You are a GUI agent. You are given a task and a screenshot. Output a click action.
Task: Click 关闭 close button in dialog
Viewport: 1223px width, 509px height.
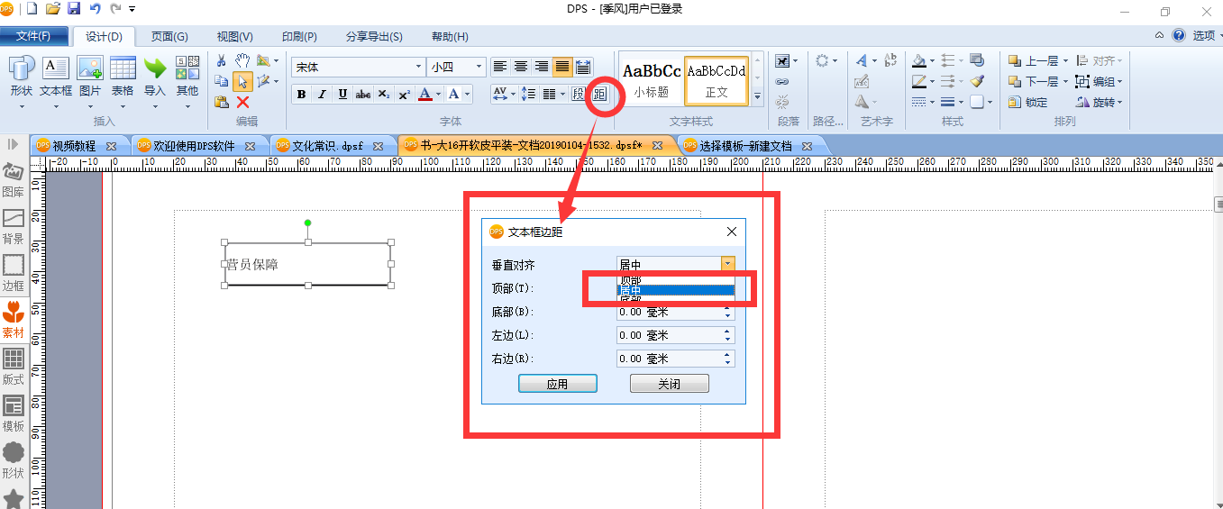(669, 384)
